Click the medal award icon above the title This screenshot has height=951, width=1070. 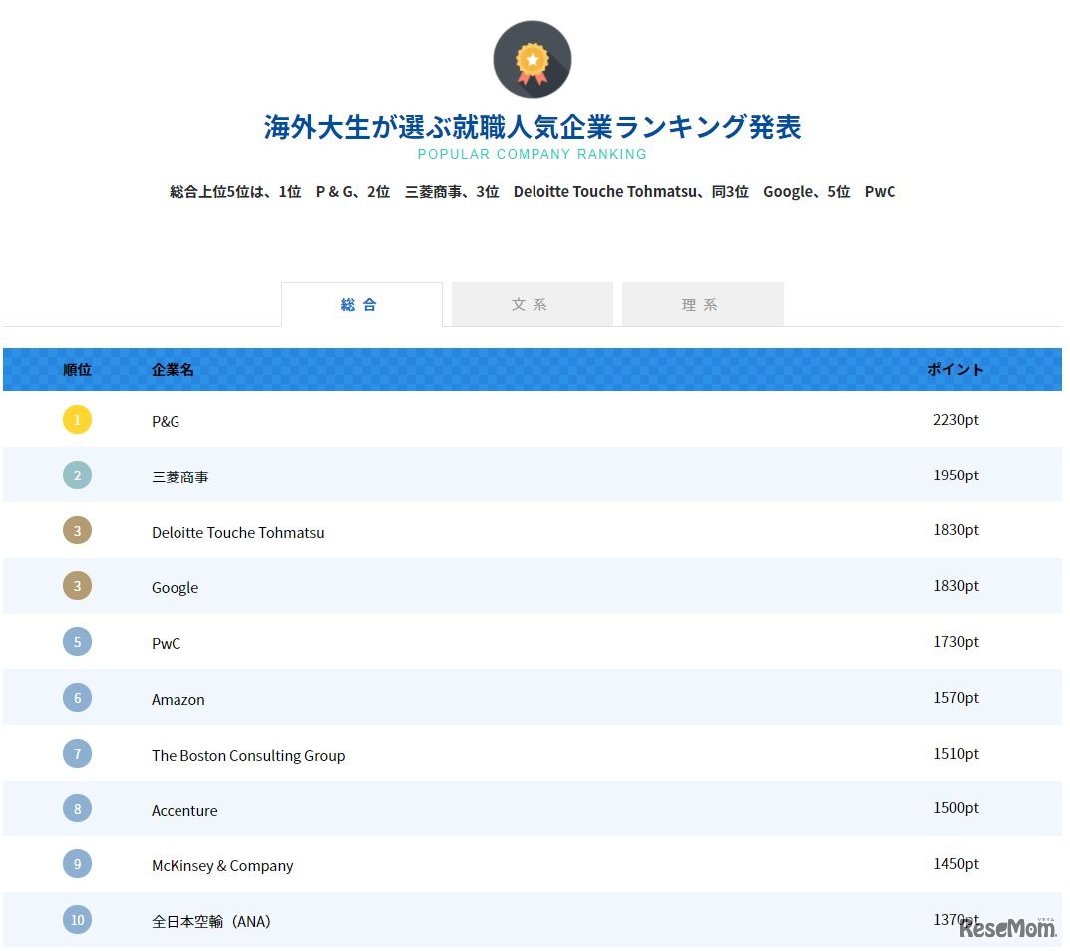532,59
